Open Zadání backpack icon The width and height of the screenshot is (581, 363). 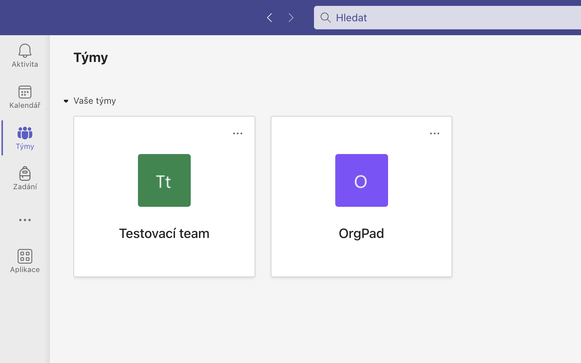pyautogui.click(x=25, y=174)
